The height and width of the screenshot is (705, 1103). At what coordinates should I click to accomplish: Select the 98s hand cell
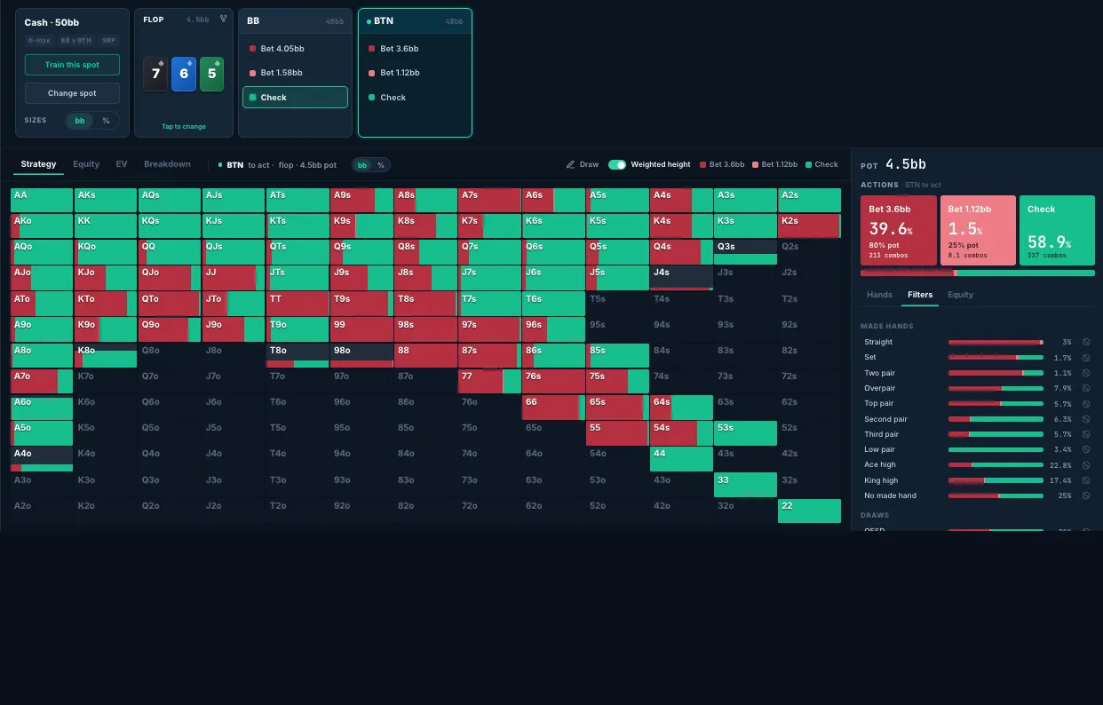(425, 329)
